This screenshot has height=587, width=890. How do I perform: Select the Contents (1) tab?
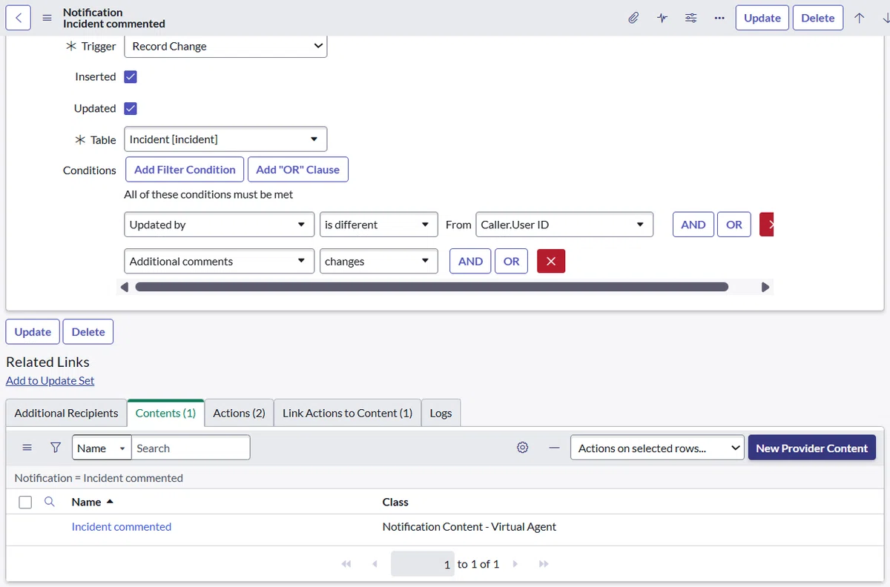click(x=165, y=413)
